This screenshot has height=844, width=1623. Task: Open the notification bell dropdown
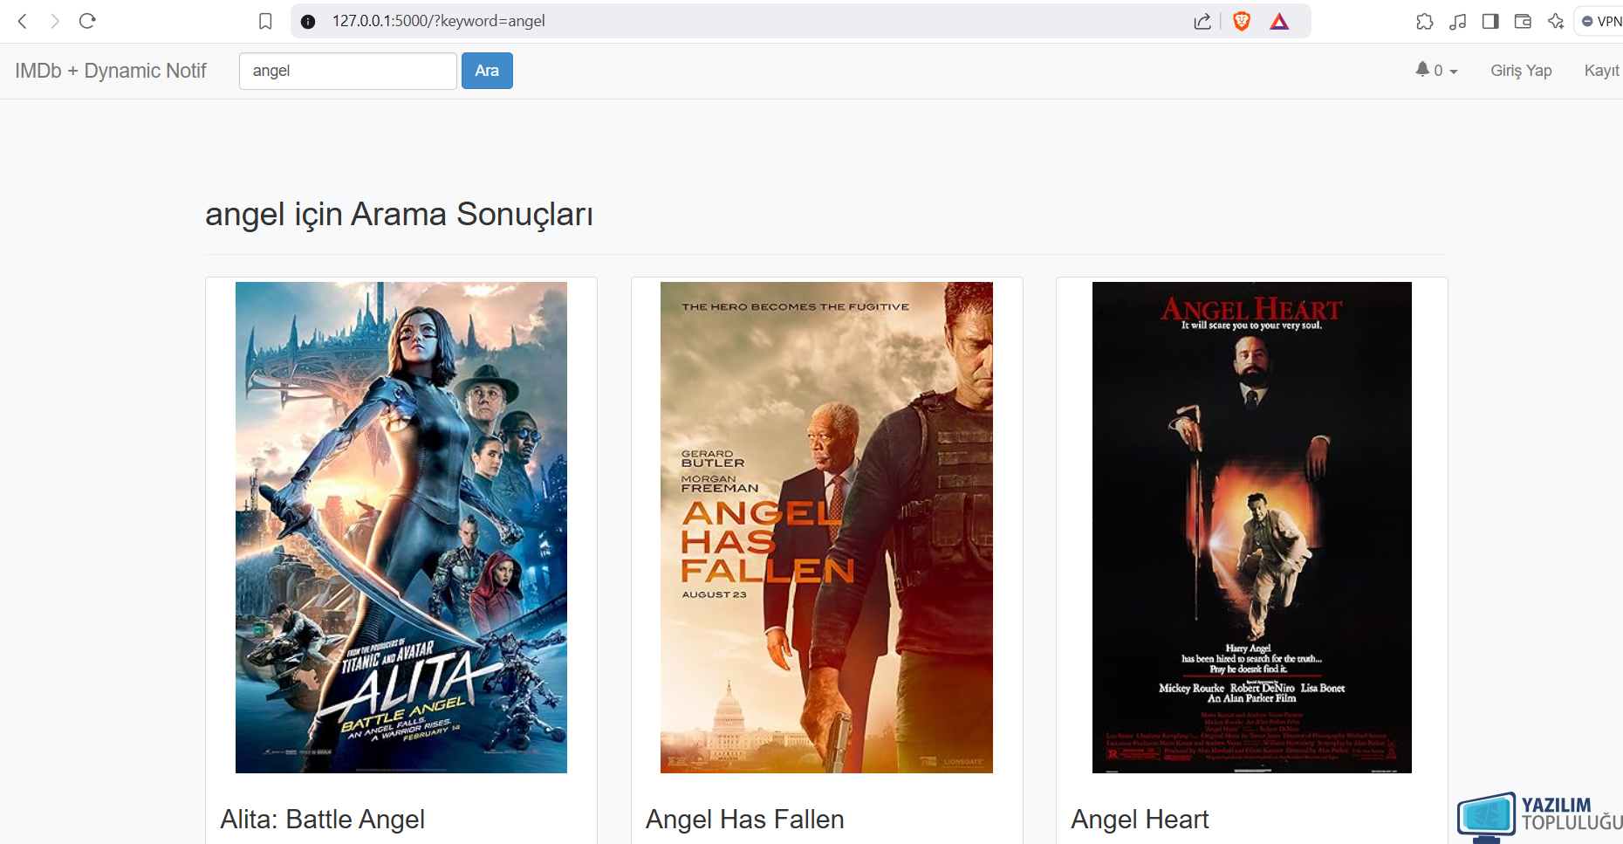1436,70
